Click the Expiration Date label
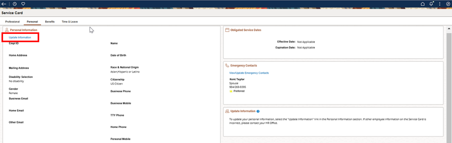Viewport: 452px width, 143px height. (x=285, y=47)
